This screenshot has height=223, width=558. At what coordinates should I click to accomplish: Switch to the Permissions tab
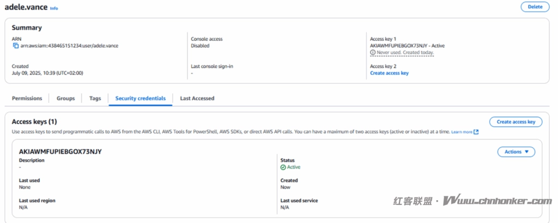pos(27,98)
